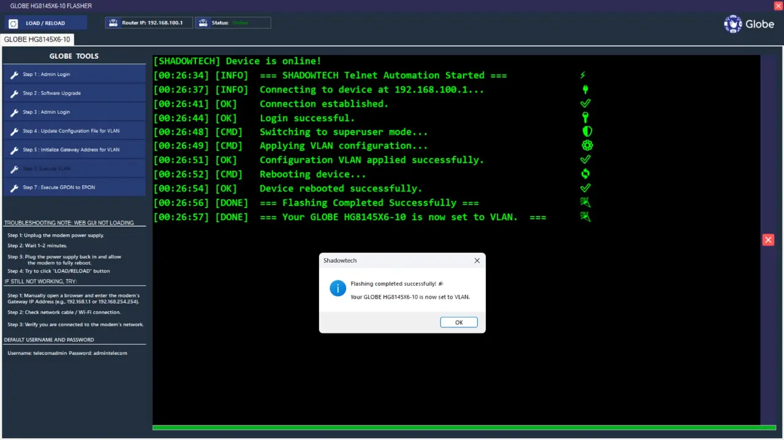Click the log text 'Switching to superuser mode...'

pyautogui.click(x=344, y=132)
